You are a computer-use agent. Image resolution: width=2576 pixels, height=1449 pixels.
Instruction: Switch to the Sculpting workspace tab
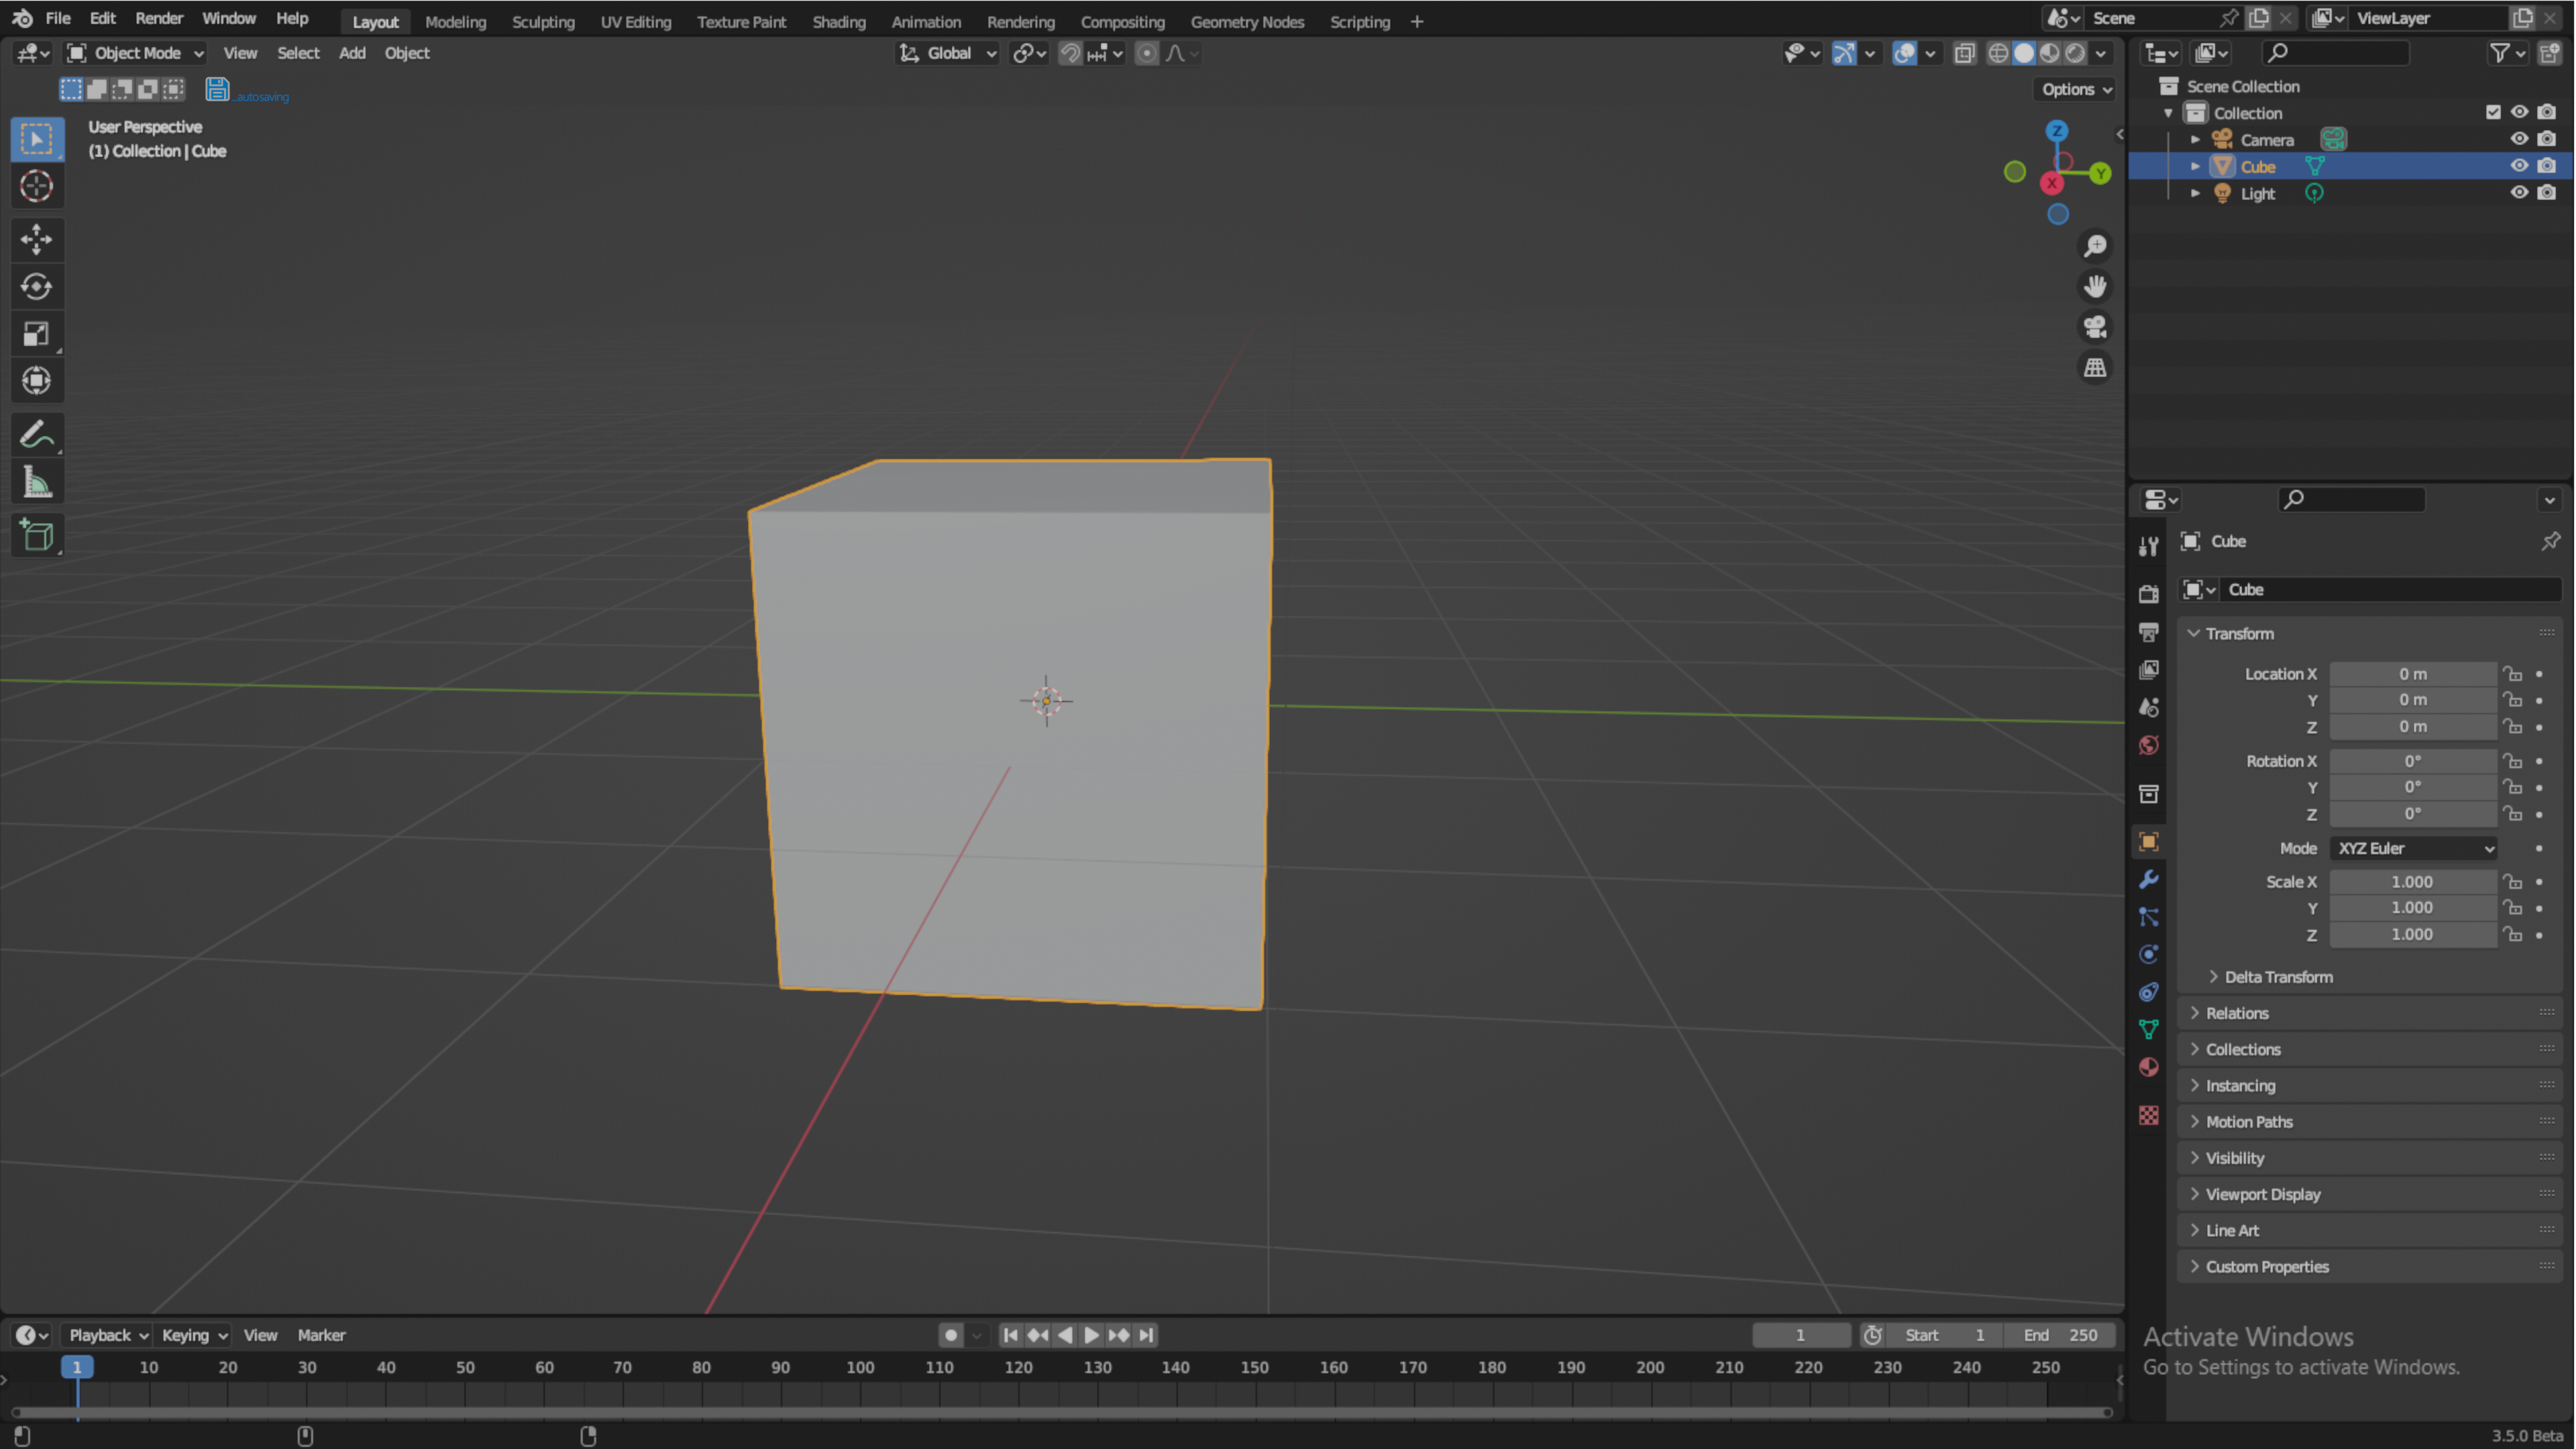click(543, 21)
